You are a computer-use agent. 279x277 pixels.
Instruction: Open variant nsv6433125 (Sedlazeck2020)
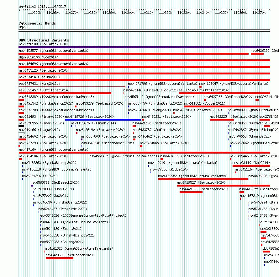tap(43, 70)
